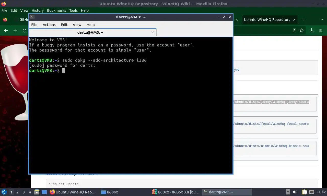The width and height of the screenshot is (327, 196).
Task: Focus the 86Box folder taskbar entry
Action: point(125,192)
